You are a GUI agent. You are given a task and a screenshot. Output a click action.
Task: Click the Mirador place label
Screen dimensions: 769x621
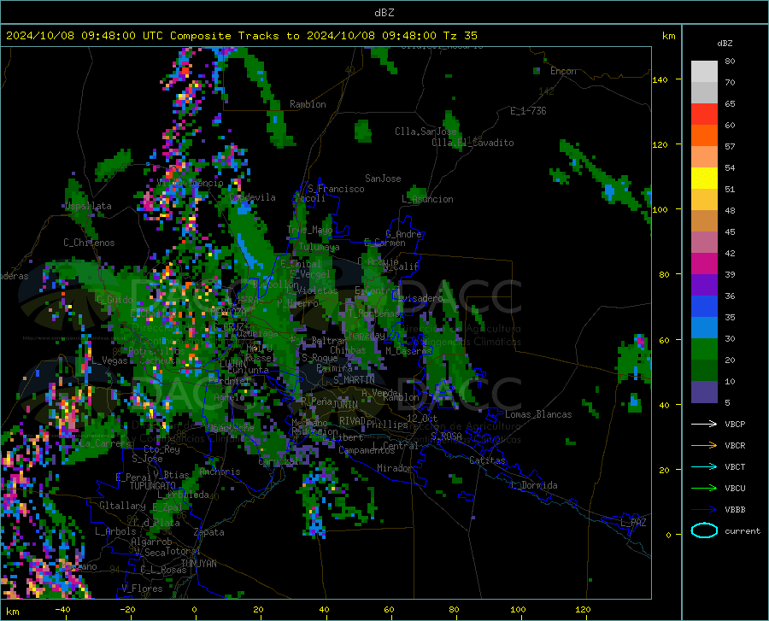[x=394, y=468]
